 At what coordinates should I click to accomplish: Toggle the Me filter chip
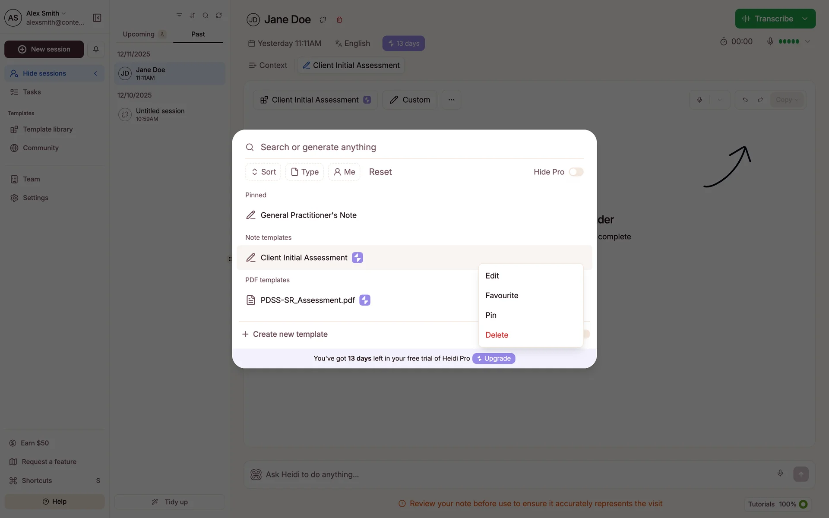(344, 172)
